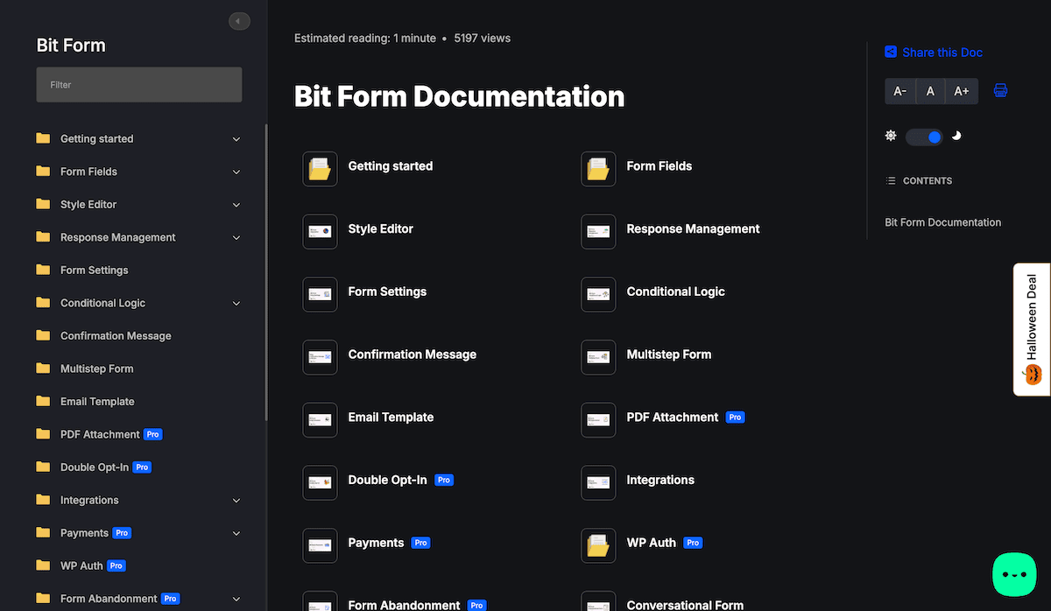Click the Getting started folder icon in sidebar
Image resolution: width=1051 pixels, height=611 pixels.
[x=43, y=138]
